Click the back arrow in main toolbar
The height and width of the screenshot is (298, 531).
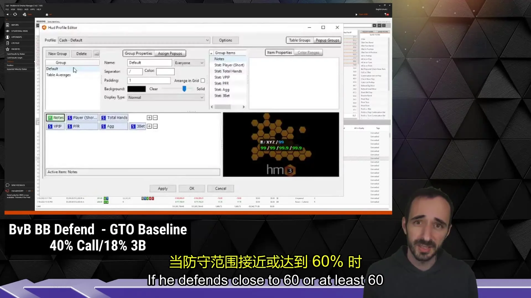(7, 14)
